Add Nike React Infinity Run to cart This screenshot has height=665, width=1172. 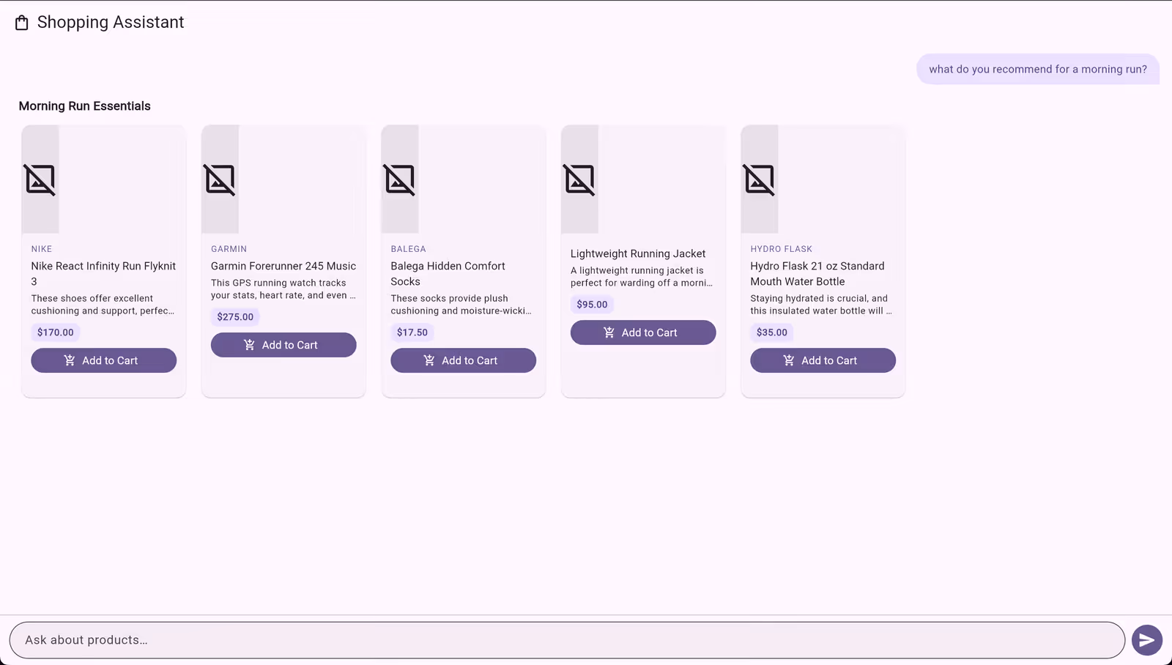click(x=103, y=360)
